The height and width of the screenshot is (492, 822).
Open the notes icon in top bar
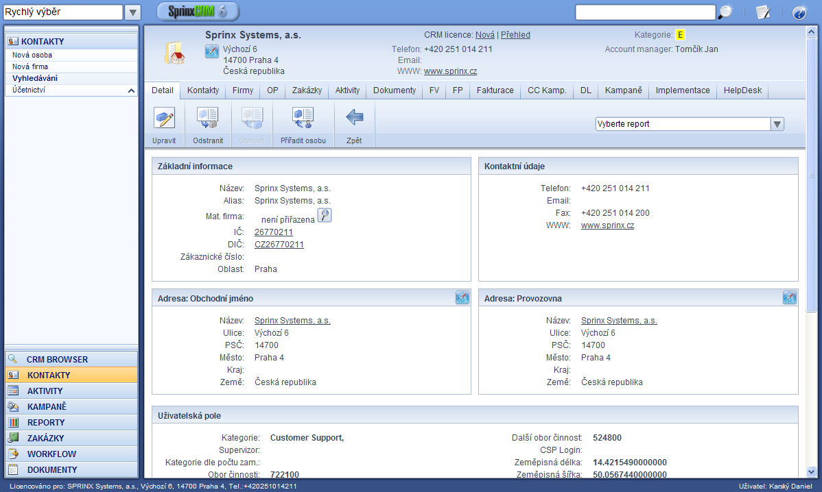(762, 12)
